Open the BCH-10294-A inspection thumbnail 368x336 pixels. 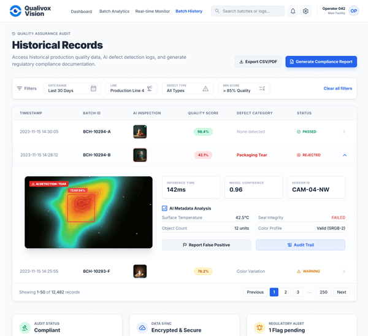[140, 131]
